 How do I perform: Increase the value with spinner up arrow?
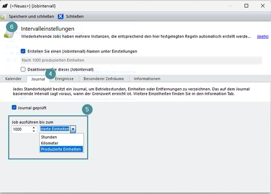(34, 127)
